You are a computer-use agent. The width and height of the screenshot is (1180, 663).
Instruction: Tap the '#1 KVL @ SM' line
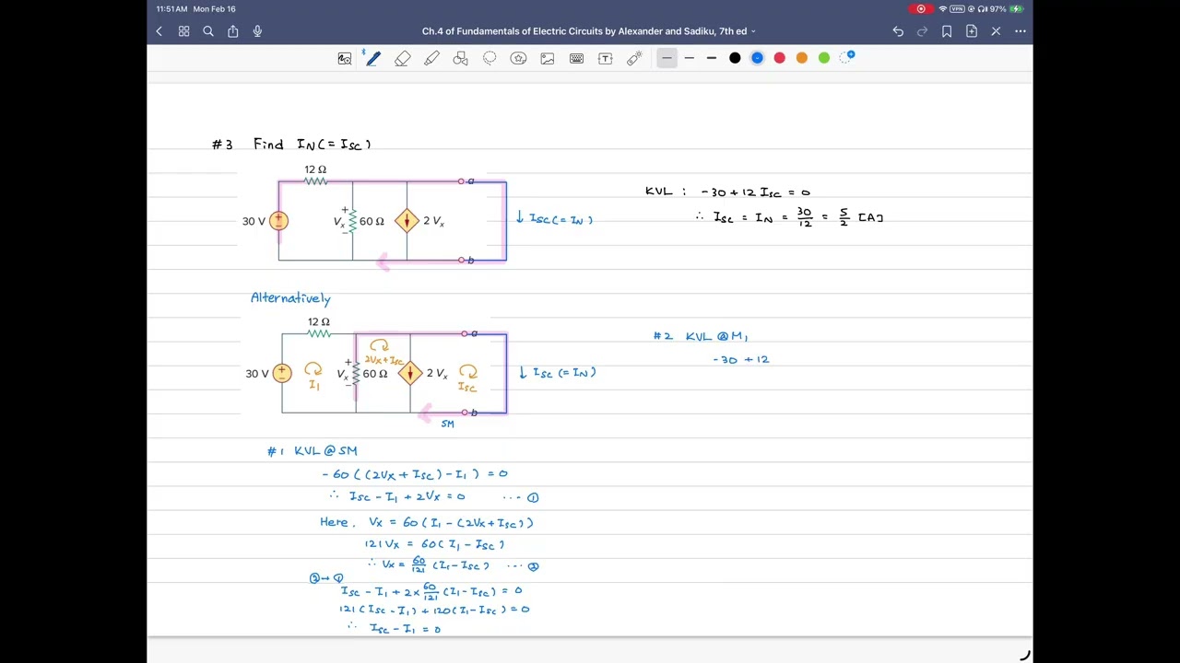pos(313,451)
